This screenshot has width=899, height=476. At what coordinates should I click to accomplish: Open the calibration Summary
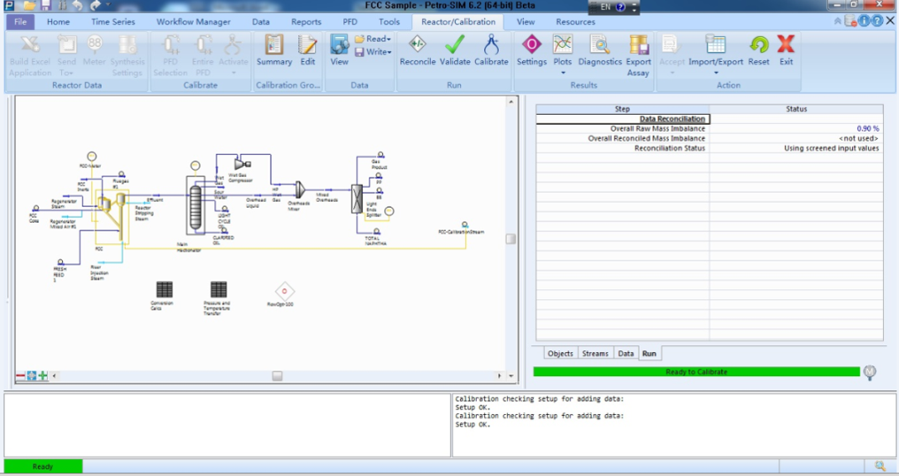click(x=274, y=50)
